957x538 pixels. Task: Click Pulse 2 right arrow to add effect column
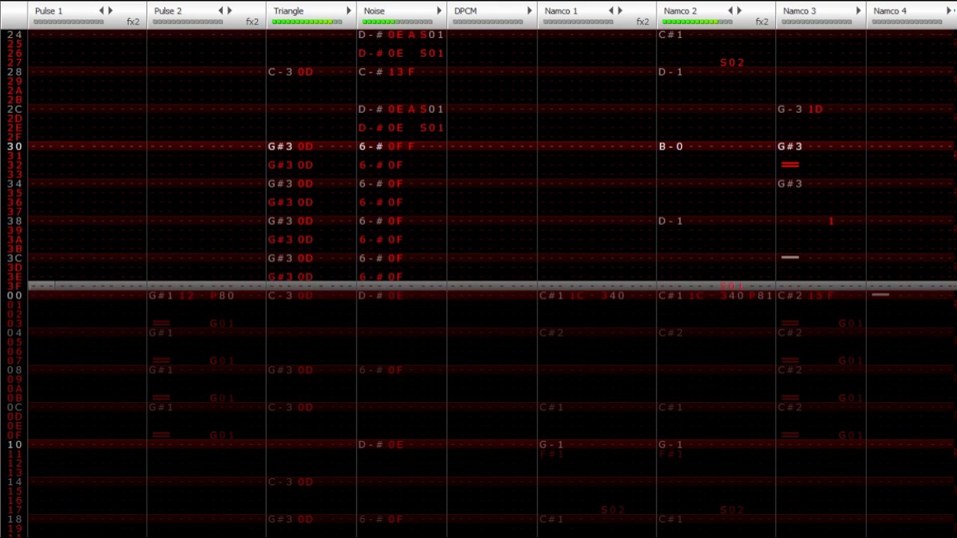pyautogui.click(x=230, y=10)
